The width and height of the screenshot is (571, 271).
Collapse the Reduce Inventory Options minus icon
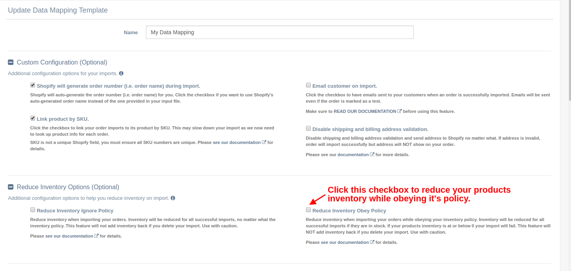point(11,187)
